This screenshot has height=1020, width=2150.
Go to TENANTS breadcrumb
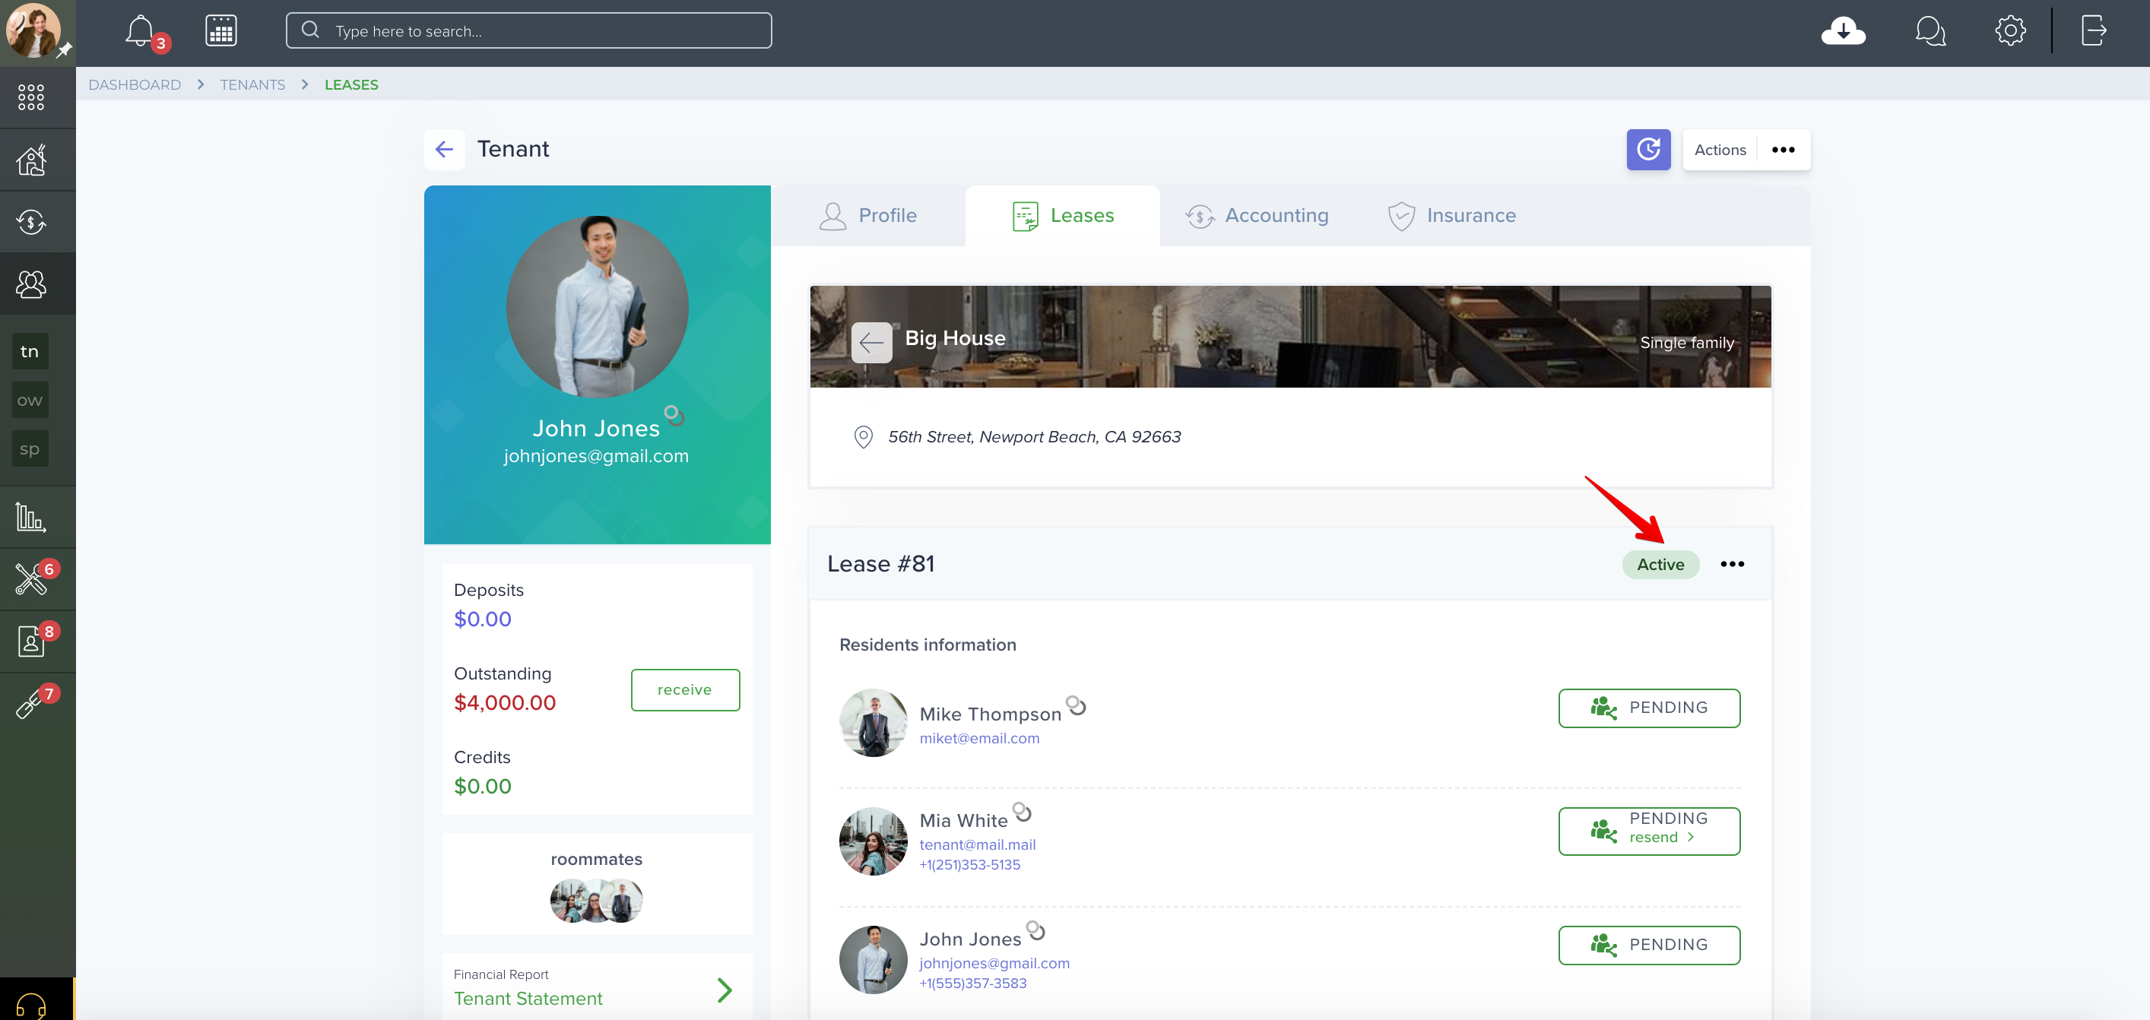tap(253, 84)
